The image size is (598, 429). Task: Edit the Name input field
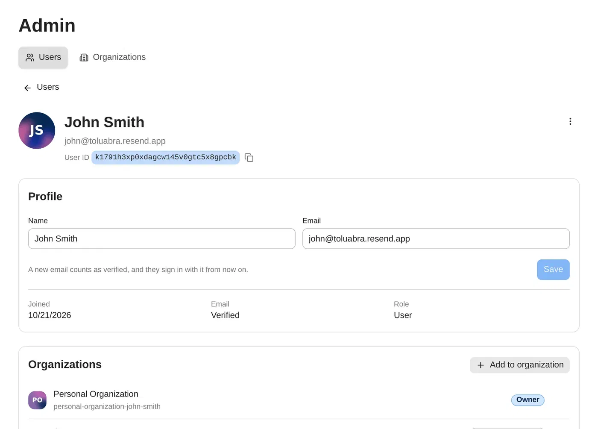click(162, 239)
